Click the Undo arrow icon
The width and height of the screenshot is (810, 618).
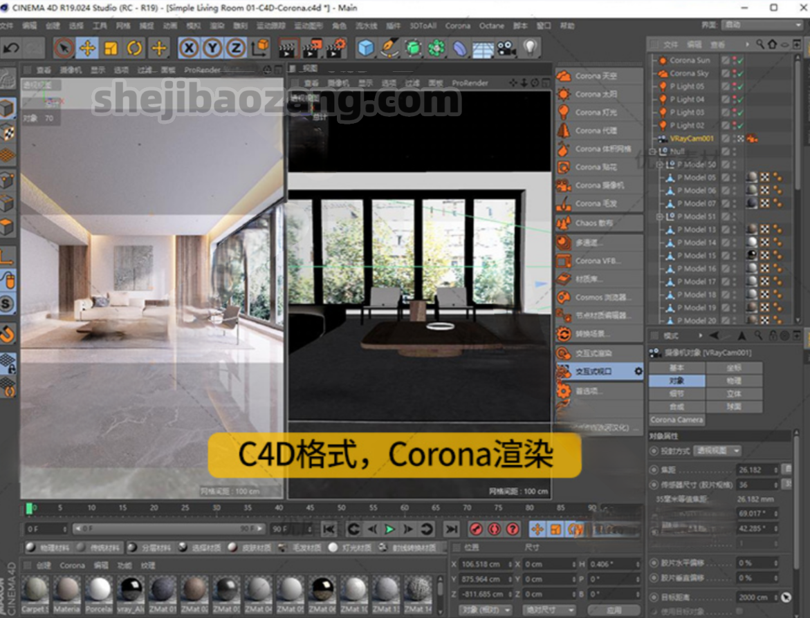[x=11, y=48]
